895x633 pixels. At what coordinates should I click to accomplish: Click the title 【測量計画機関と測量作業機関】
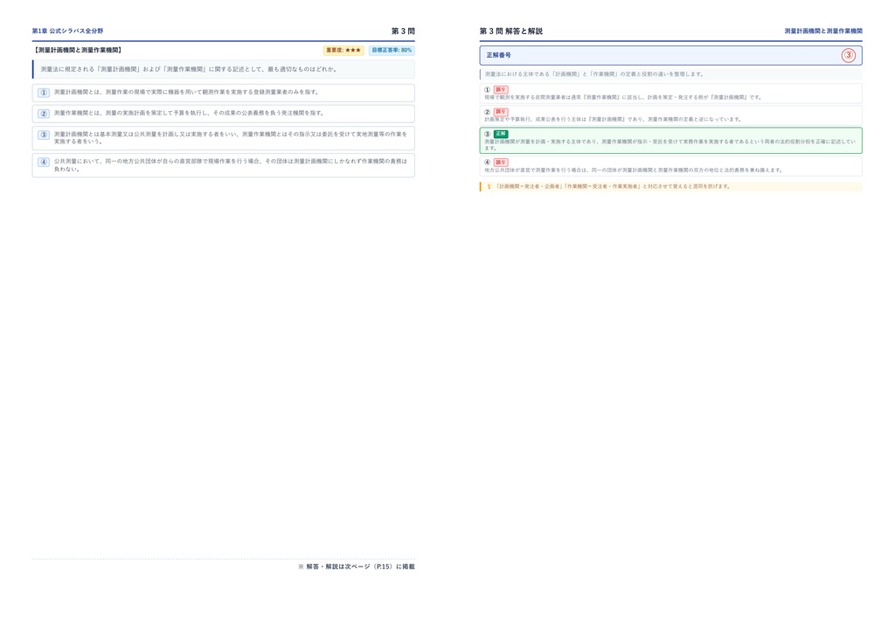(x=78, y=50)
